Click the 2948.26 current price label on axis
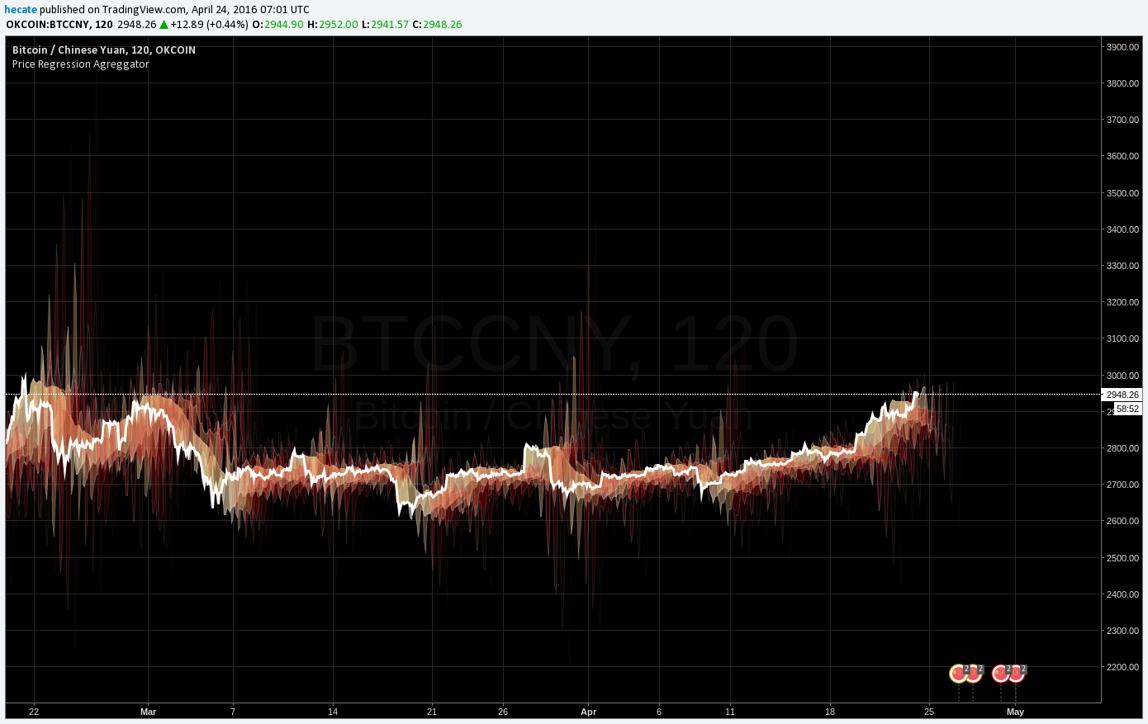 click(x=1122, y=395)
